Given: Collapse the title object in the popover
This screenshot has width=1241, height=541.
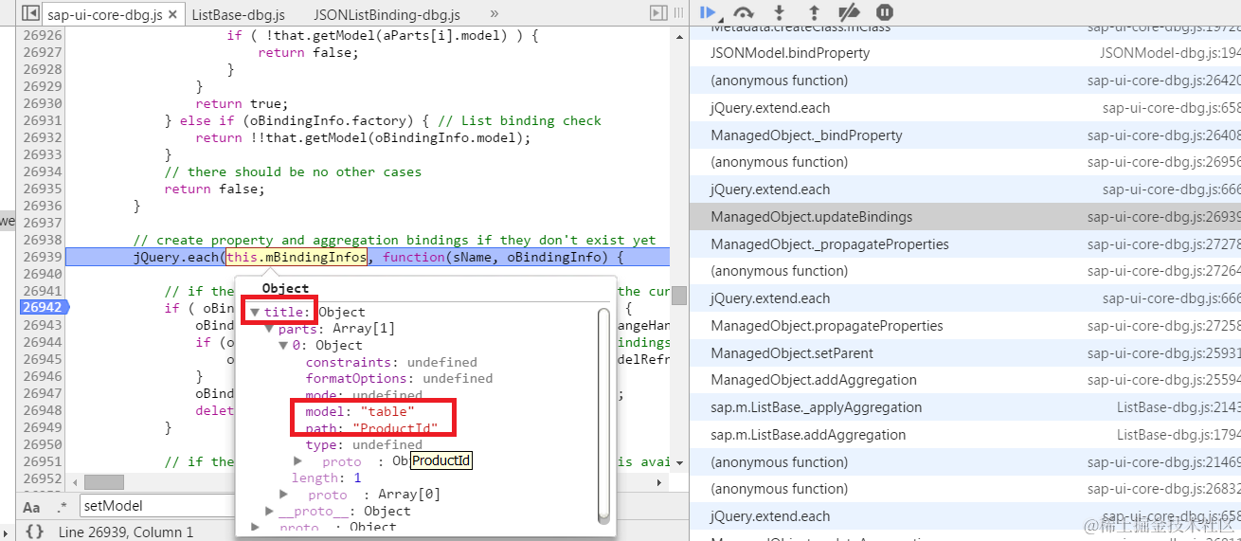Looking at the screenshot, I should click(x=256, y=312).
